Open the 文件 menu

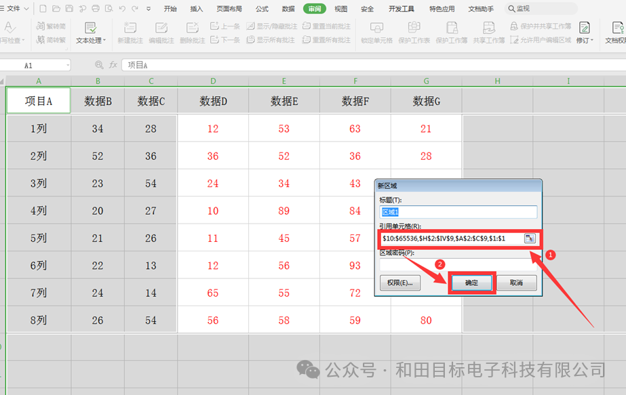click(14, 8)
